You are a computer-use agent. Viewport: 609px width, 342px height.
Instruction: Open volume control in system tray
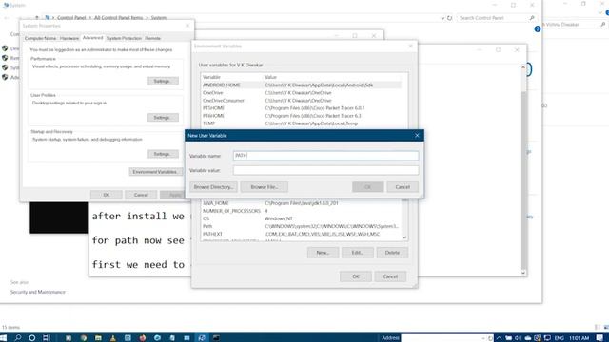pos(518,338)
